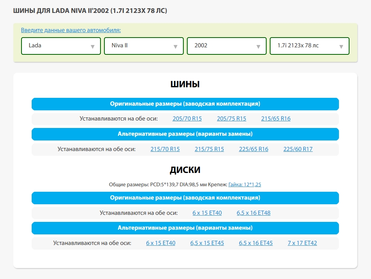Open the 205/70 R15 tire size link
371x279 pixels.
(x=187, y=119)
